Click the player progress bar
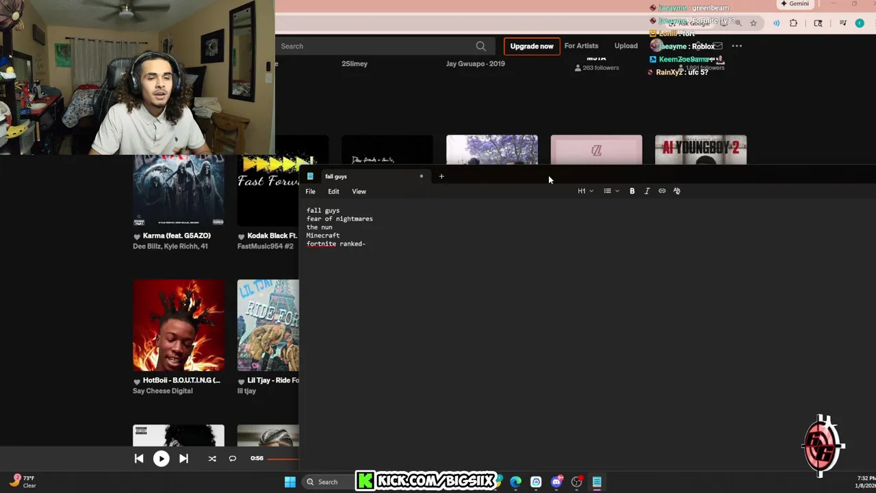 283,459
